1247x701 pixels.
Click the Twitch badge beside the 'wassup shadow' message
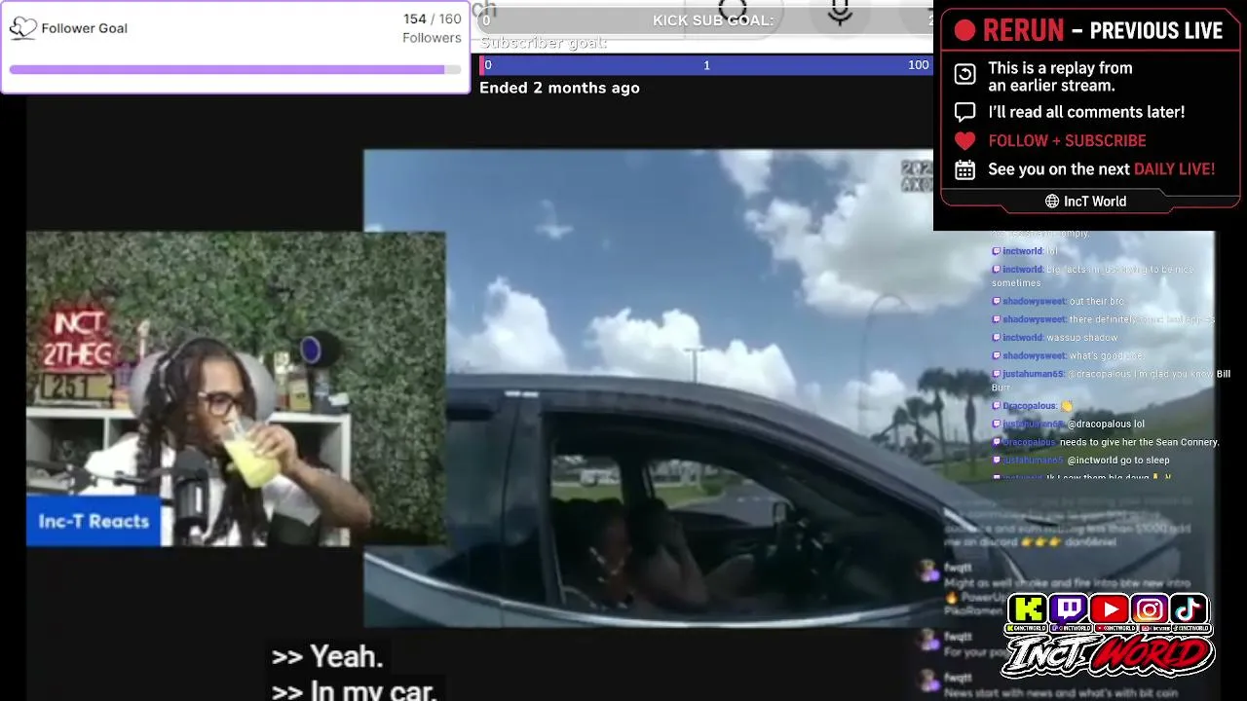pyautogui.click(x=997, y=338)
